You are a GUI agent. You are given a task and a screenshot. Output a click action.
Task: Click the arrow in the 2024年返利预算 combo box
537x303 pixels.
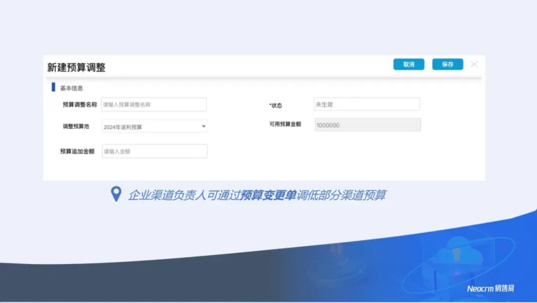pos(203,127)
